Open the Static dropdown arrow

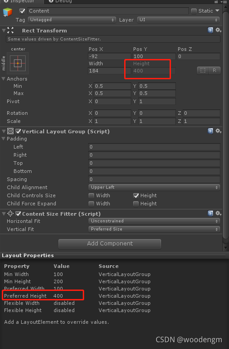pyautogui.click(x=217, y=11)
